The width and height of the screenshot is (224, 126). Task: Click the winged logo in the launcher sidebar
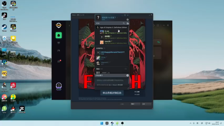tap(59, 25)
